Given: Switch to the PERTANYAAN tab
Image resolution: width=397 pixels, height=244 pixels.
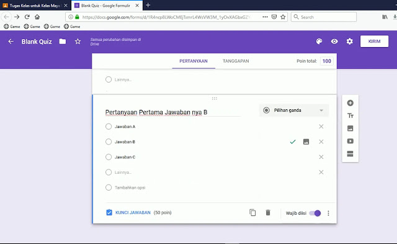Looking at the screenshot, I should coord(194,61).
